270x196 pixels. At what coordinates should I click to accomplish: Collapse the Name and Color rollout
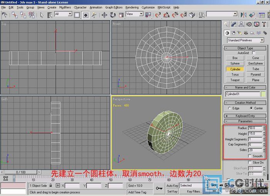[x=245, y=87]
